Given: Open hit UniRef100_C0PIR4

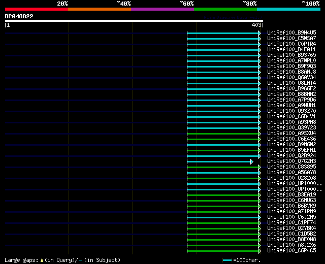Looking at the screenshot, I should 291,44.
